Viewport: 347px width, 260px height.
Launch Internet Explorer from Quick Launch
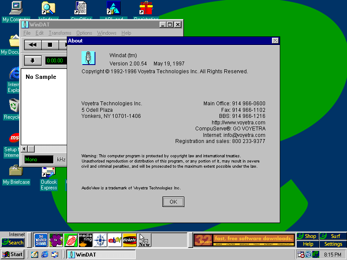pos(45,254)
